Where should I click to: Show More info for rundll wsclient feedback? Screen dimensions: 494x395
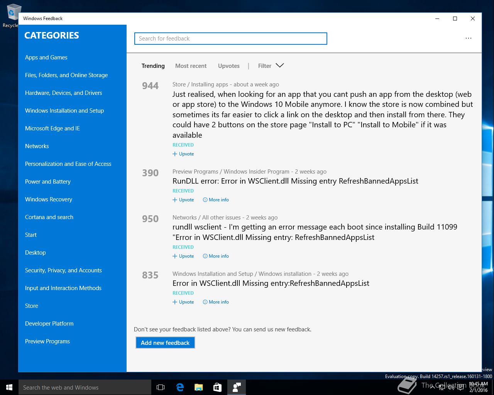216,256
